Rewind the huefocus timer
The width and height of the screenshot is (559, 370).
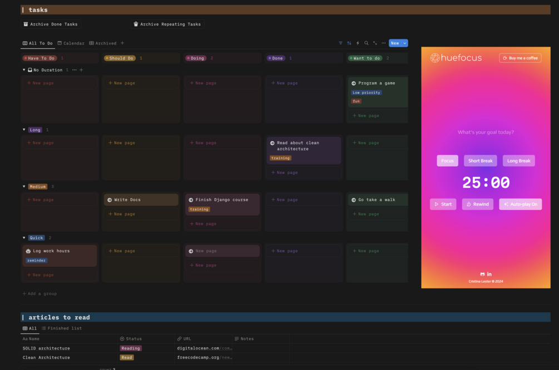(477, 204)
